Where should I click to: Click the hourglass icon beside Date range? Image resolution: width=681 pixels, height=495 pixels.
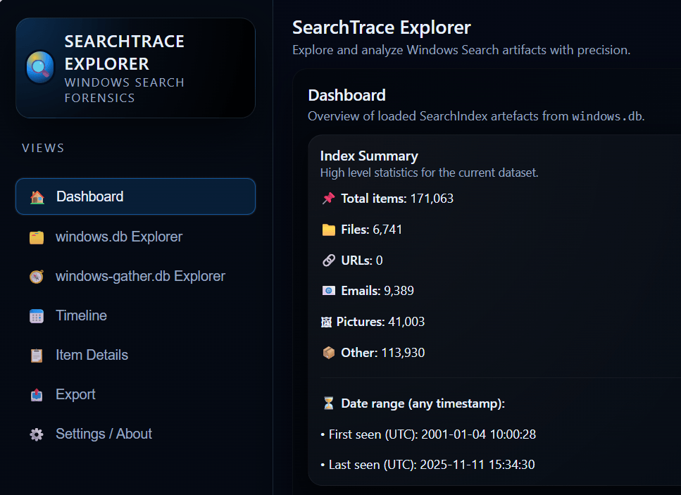click(328, 403)
